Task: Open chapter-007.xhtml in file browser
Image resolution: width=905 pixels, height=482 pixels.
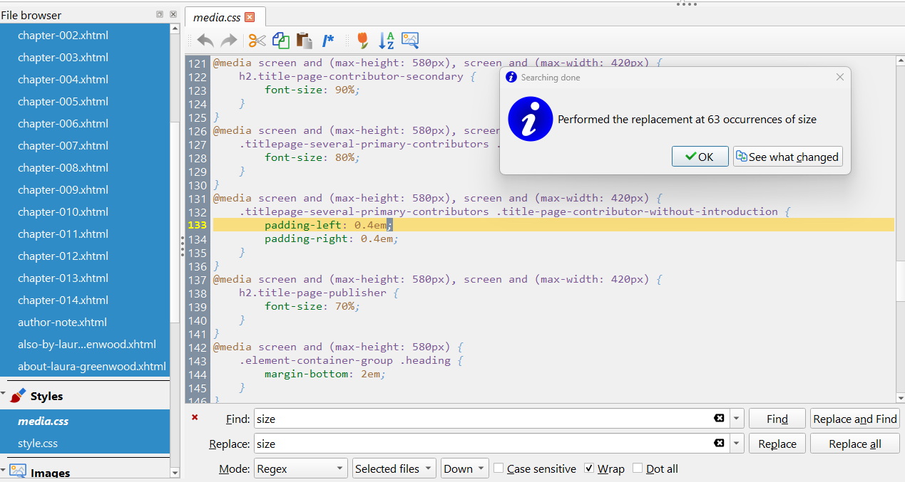Action: click(63, 145)
